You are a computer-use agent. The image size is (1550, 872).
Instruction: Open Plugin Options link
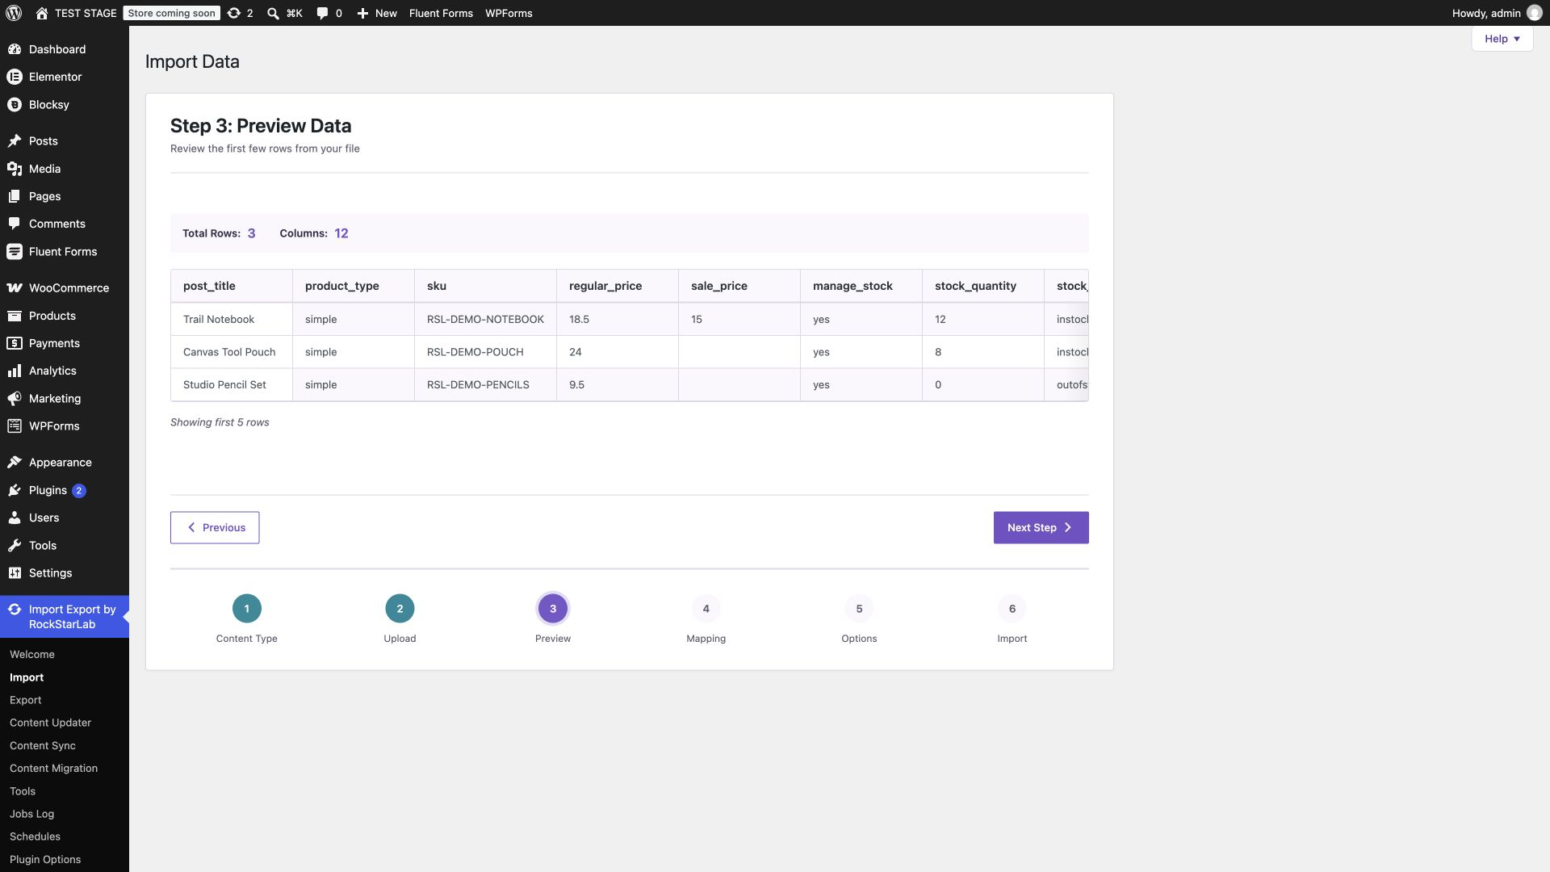coord(45,859)
